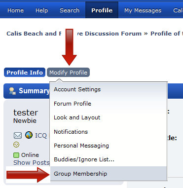Click the email envelope icon for tester
The image size is (183, 188).
(18, 136)
